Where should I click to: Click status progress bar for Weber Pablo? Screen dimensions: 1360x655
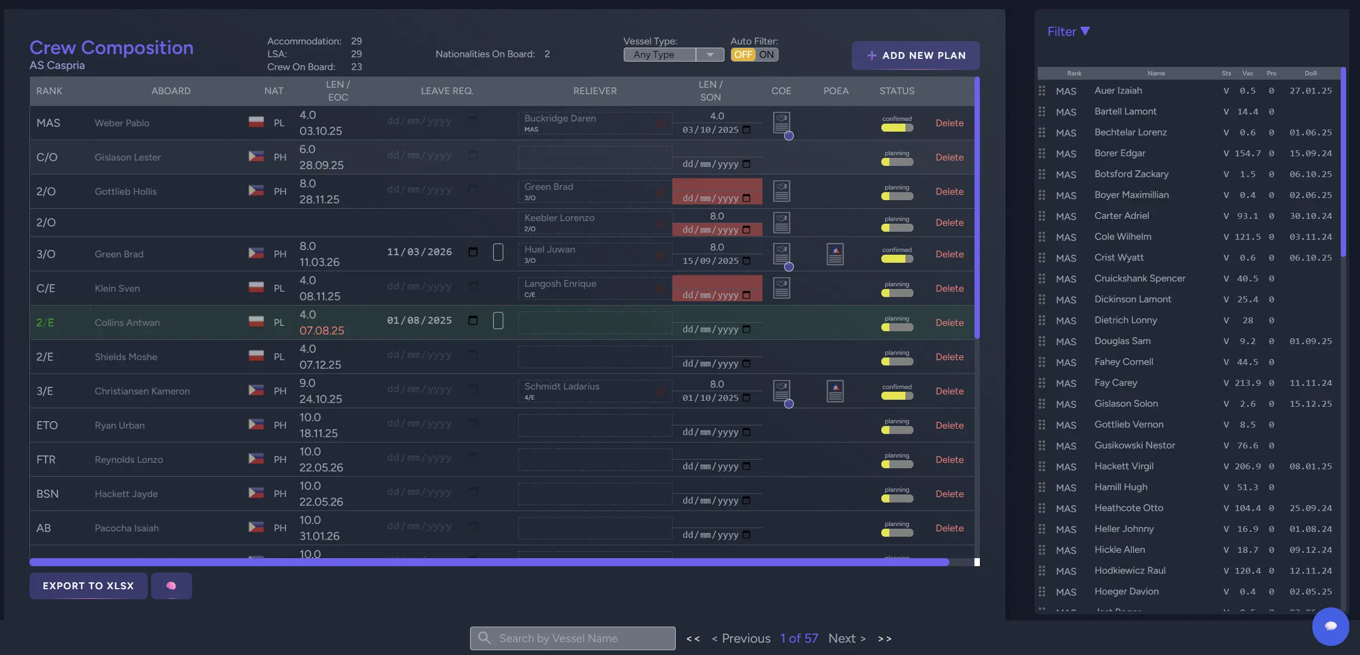[x=897, y=128]
